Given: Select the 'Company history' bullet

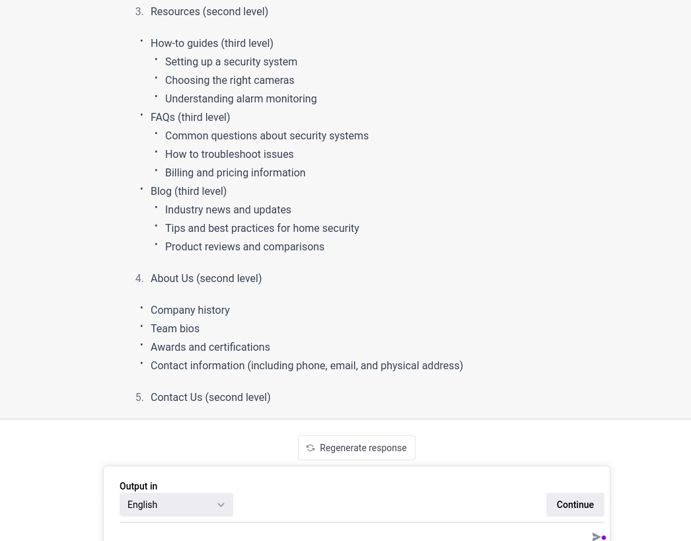Looking at the screenshot, I should click(190, 310).
